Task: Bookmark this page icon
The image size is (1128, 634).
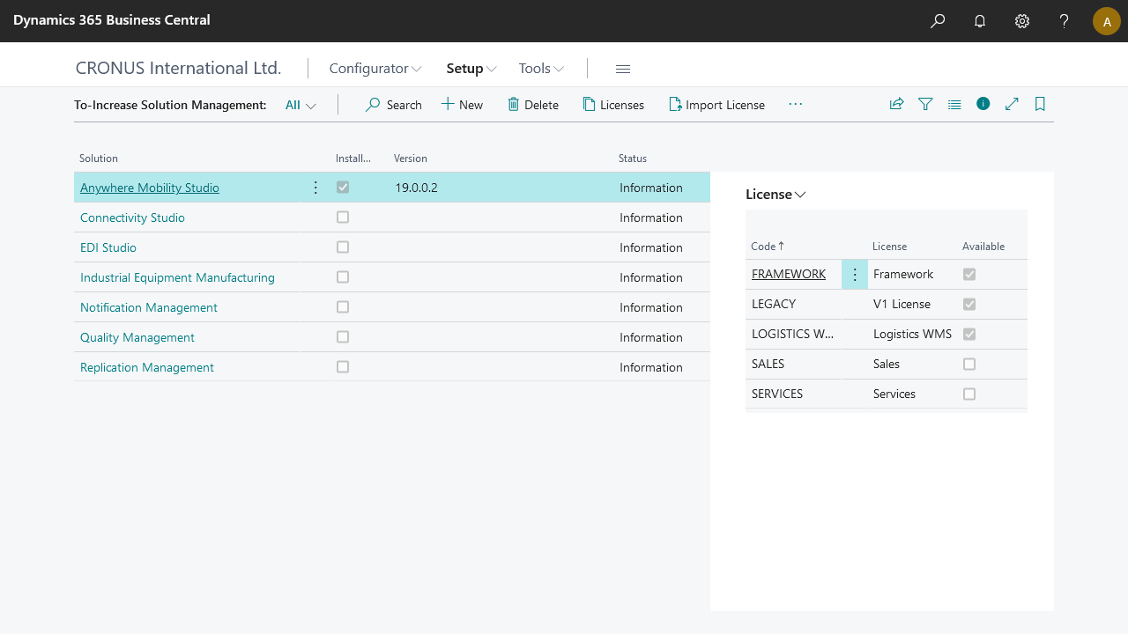Action: (1040, 104)
